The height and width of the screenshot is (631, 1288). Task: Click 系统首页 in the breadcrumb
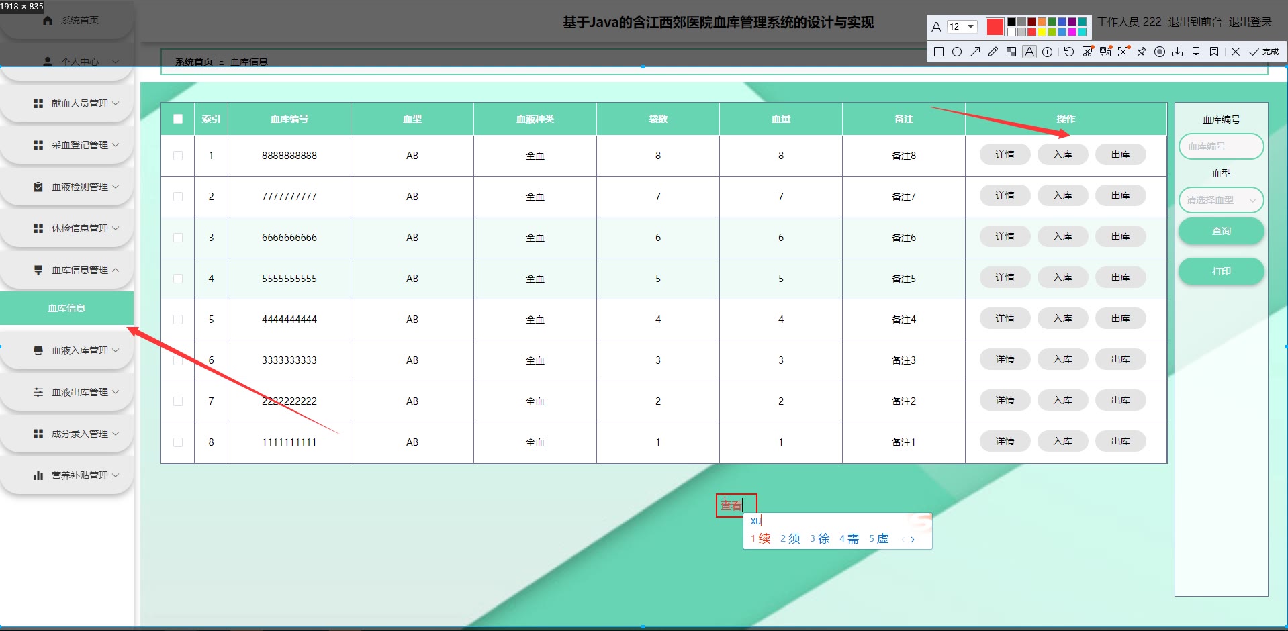(193, 62)
